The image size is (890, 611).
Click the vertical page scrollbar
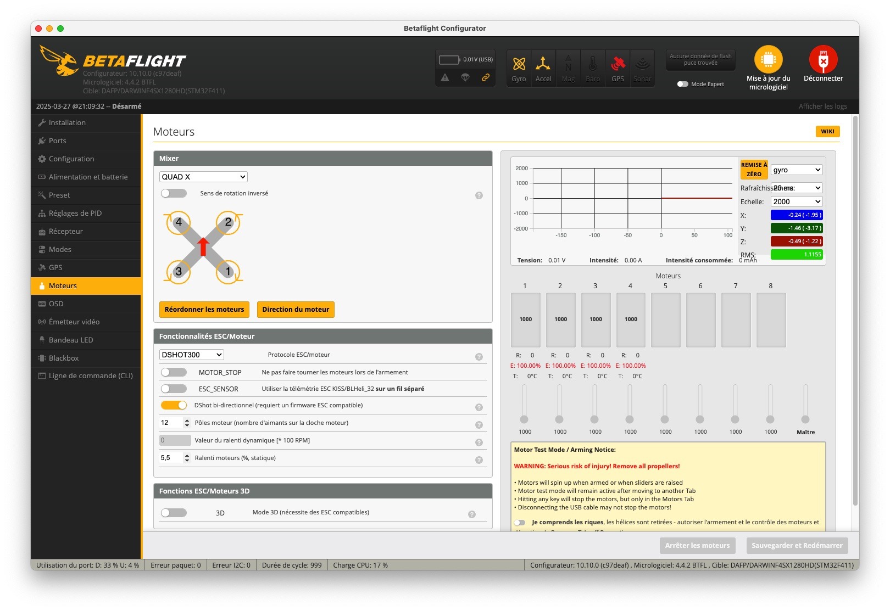click(x=855, y=310)
